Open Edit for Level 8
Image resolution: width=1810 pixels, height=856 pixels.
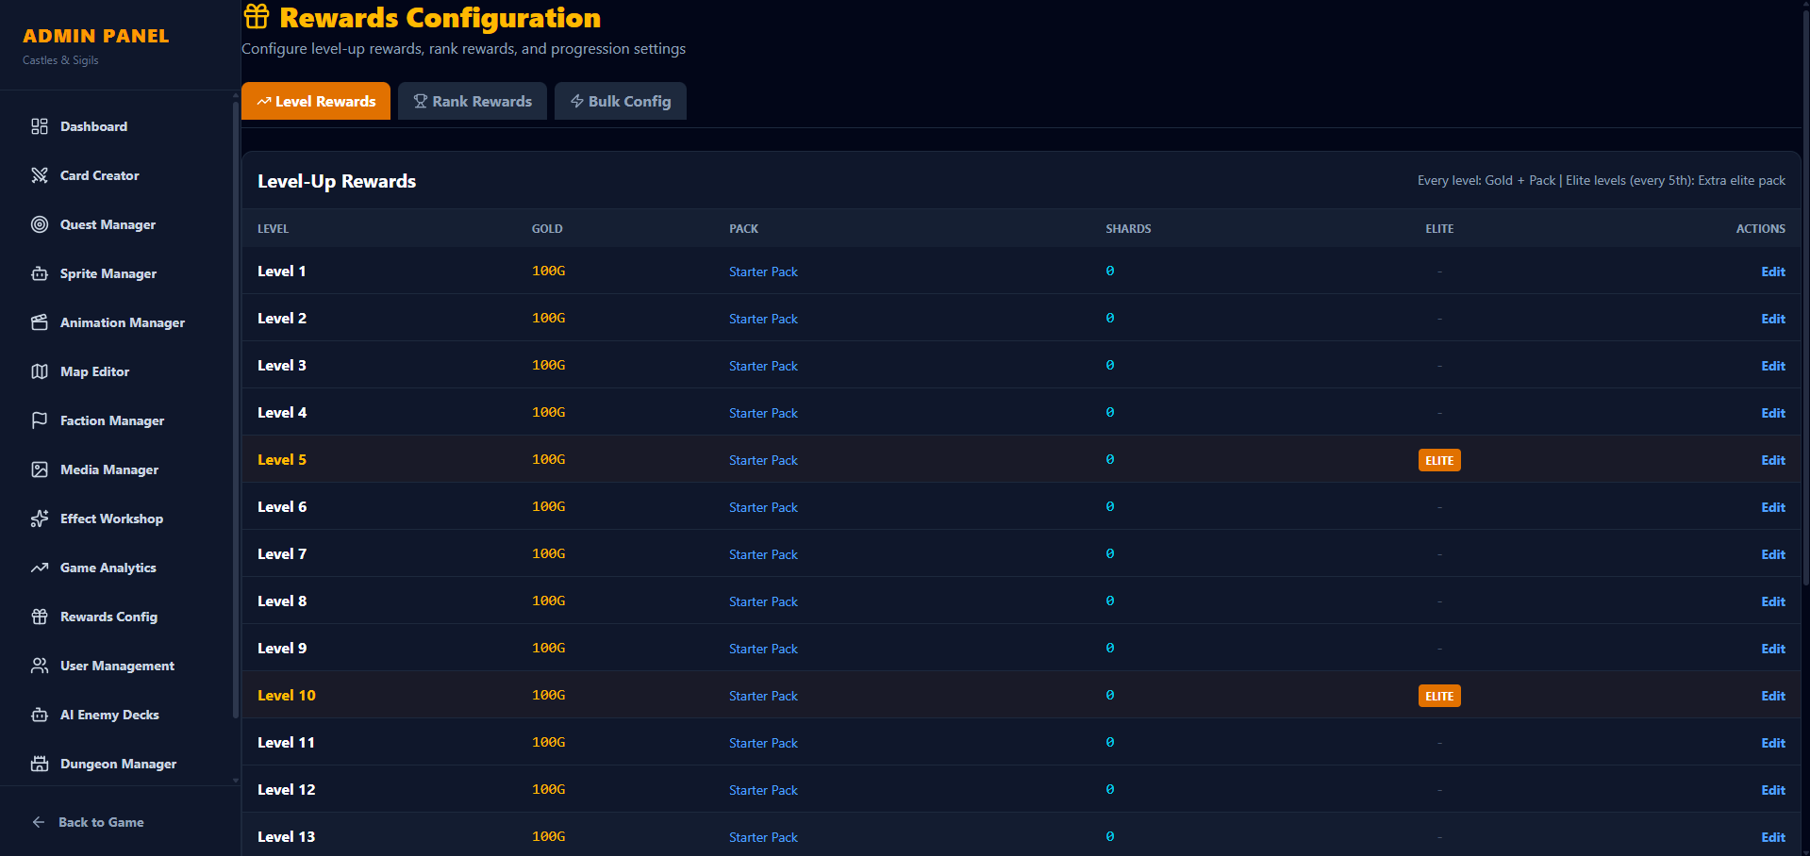[1773, 601]
